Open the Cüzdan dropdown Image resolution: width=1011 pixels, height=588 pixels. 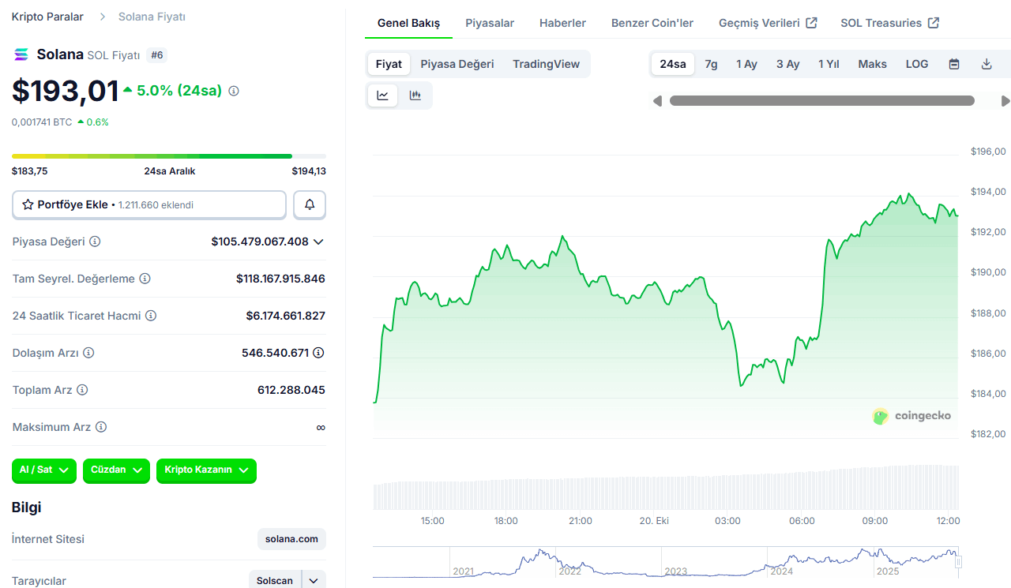coord(116,470)
